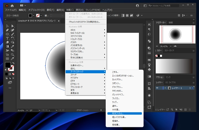Open the artboard number dropdown
199x130 pixels.
coord(57,110)
